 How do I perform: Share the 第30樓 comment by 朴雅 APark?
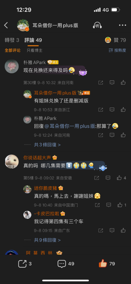[x=100, y=83]
